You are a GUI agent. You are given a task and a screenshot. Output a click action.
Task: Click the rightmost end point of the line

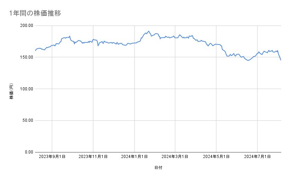tap(281, 60)
